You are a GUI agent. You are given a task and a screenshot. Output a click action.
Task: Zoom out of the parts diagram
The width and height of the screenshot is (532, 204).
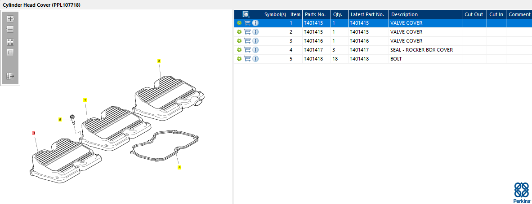[10, 30]
